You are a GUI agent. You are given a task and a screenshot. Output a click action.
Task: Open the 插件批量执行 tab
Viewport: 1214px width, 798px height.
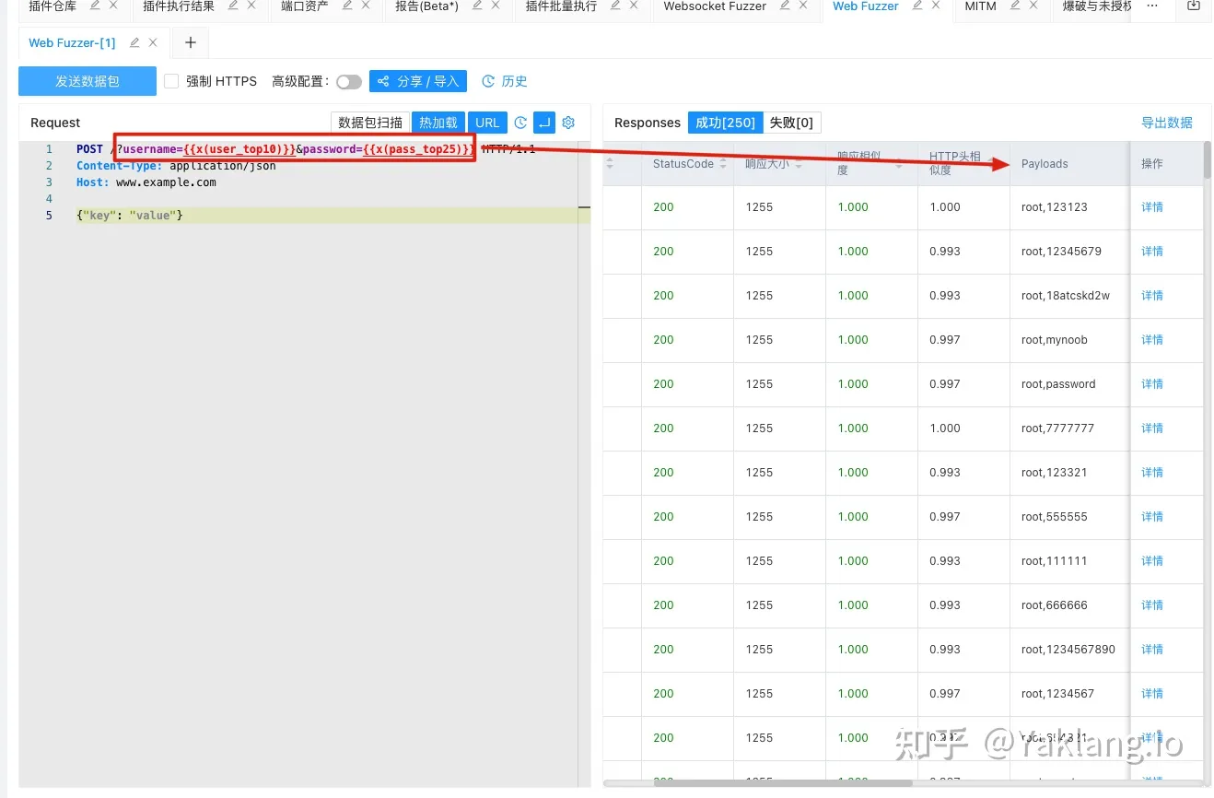[561, 6]
